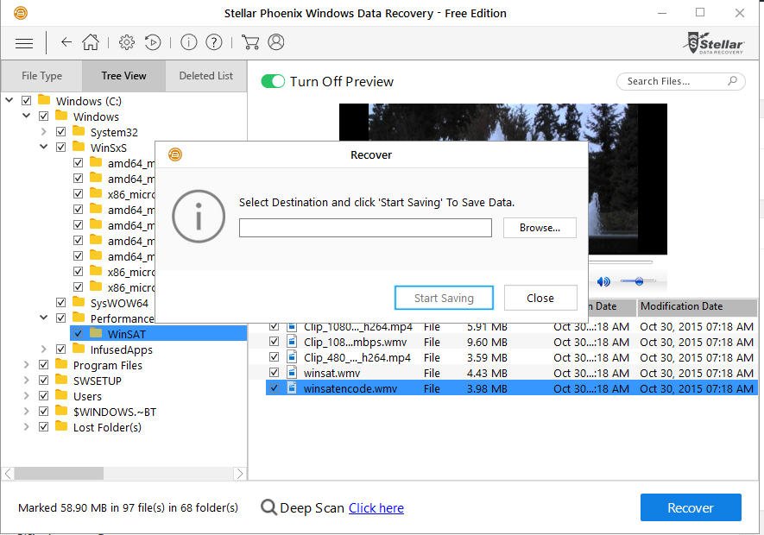Uncheck the Program Files checkbox
This screenshot has width=764, height=535.
[43, 365]
